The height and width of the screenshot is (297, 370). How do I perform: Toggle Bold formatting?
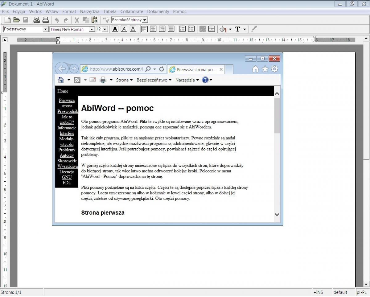coord(115,29)
